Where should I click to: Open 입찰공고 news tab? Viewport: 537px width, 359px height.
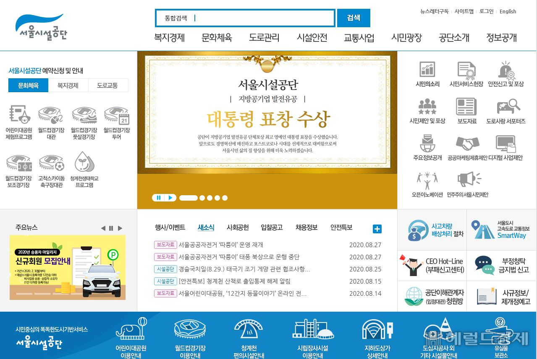click(x=272, y=227)
